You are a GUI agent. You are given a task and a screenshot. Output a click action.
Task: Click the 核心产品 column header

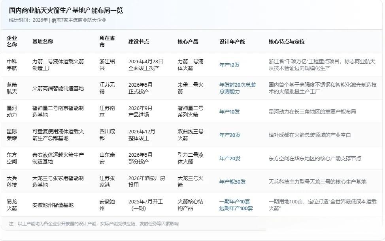click(188, 42)
